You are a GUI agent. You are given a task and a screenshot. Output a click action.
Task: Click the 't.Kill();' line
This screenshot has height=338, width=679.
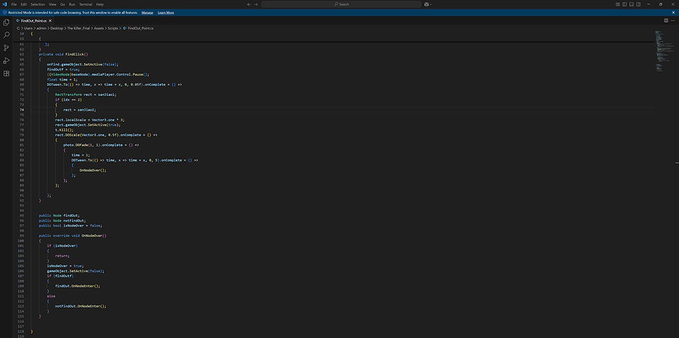64,130
